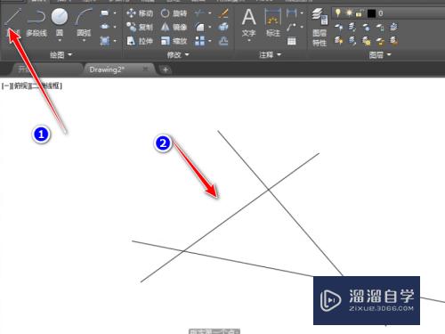The width and height of the screenshot is (445, 334).
Task: Expand the Annotation (注释) panel
Action: point(270,54)
